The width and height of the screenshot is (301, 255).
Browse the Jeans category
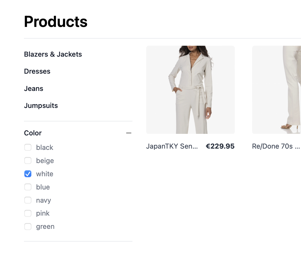point(34,89)
